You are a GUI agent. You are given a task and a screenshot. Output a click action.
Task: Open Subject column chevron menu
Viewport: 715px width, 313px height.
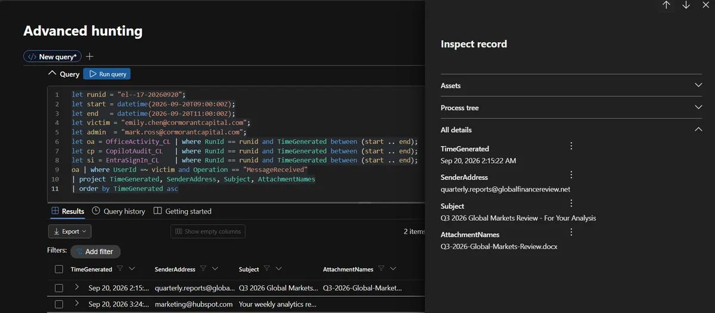tap(278, 268)
